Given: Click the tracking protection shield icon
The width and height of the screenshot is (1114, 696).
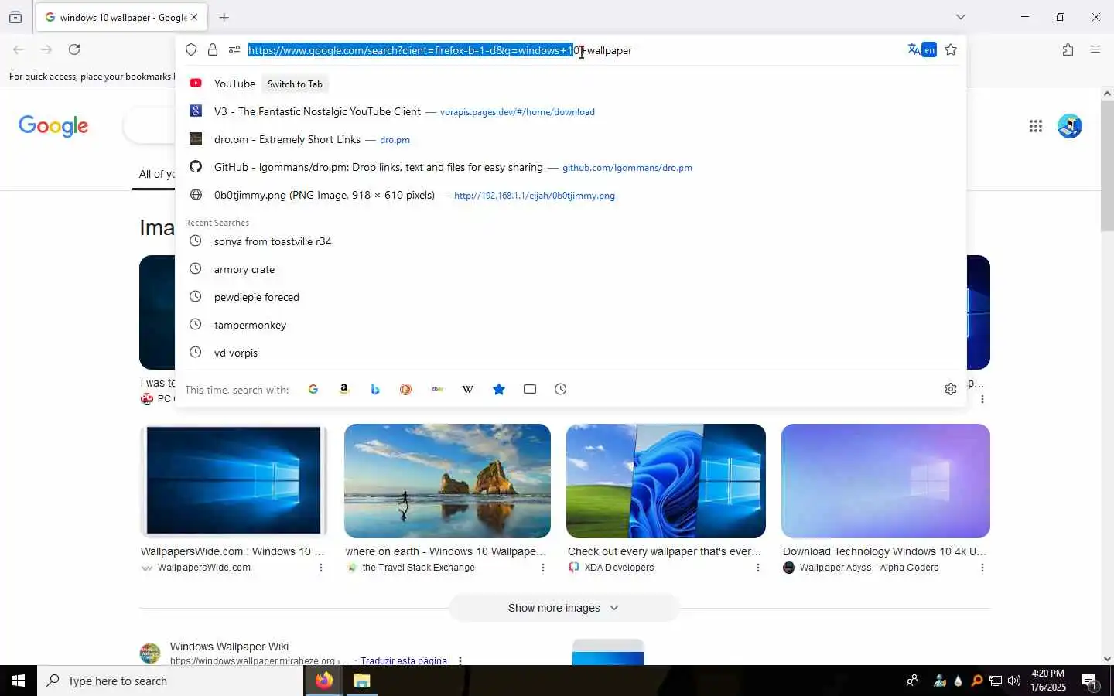Looking at the screenshot, I should point(191,50).
